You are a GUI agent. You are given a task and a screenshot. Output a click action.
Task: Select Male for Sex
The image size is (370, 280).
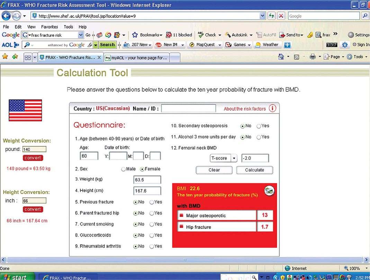tap(123, 169)
